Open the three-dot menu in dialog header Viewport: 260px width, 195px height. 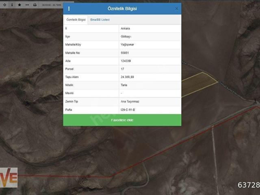(69, 9)
